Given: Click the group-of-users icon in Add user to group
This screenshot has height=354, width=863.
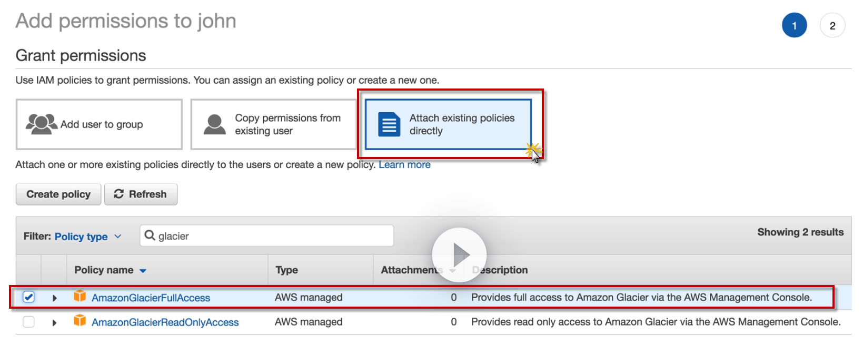Looking at the screenshot, I should point(42,124).
